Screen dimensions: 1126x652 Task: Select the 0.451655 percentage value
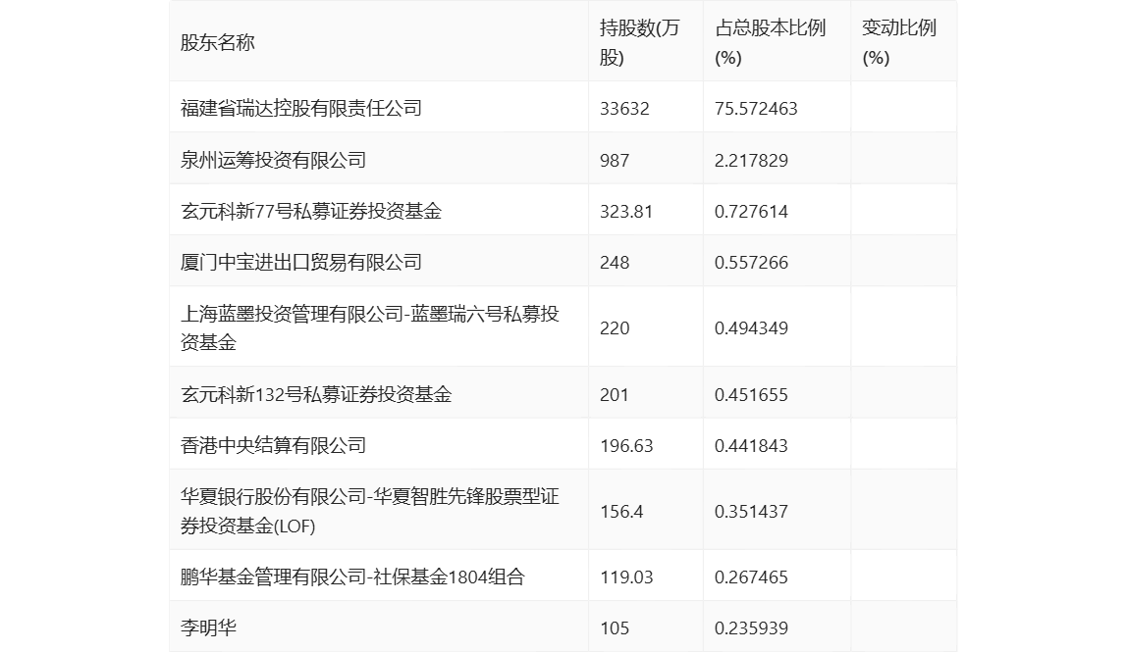pyautogui.click(x=751, y=394)
